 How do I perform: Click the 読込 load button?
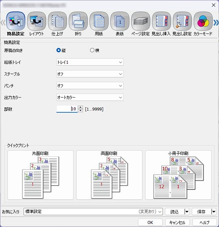click(175, 212)
